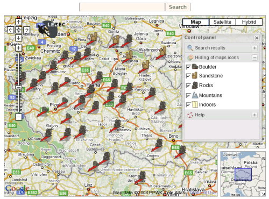
Task: Click the Search button
Action: coord(178,7)
